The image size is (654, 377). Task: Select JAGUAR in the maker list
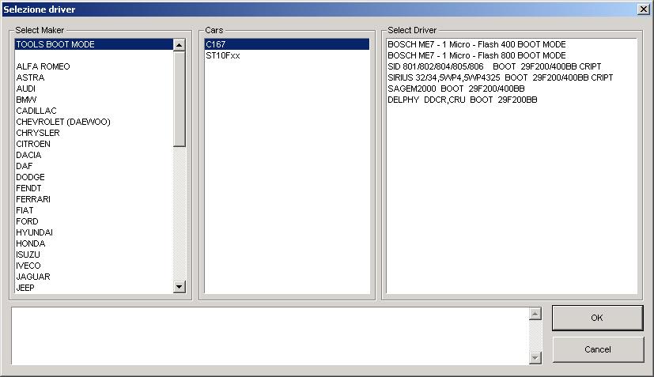click(94, 277)
